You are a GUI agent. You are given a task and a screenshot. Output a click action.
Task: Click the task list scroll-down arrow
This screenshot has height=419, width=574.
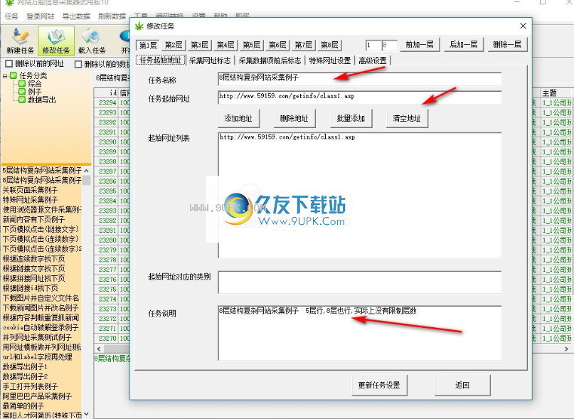coord(86,414)
